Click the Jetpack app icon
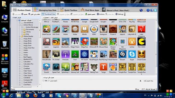Image resolution: width=175 pixels, height=98 pixels. (x=122, y=29)
